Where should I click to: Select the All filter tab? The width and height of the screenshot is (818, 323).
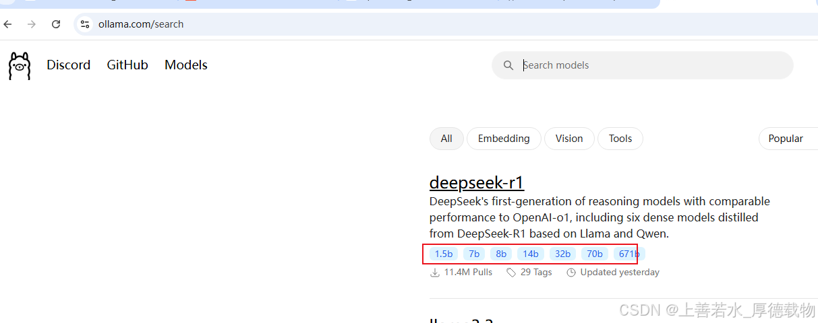[x=446, y=139]
